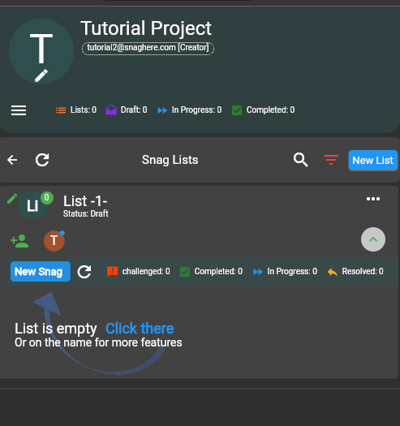Go back with the arrow icon

[x=12, y=160]
